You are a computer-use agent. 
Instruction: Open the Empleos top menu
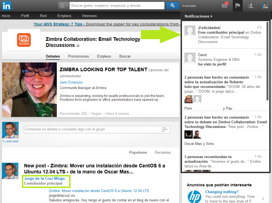[64, 16]
